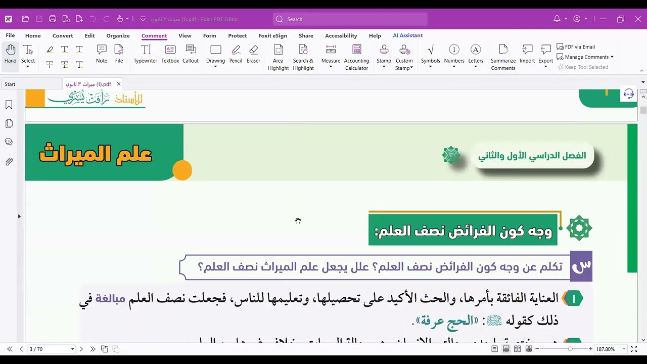647x364 pixels.
Task: Open the Bookmarks side panel
Action: 9,105
